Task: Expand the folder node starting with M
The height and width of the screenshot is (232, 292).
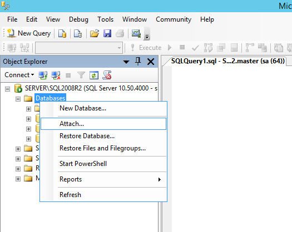Action: (x=18, y=179)
